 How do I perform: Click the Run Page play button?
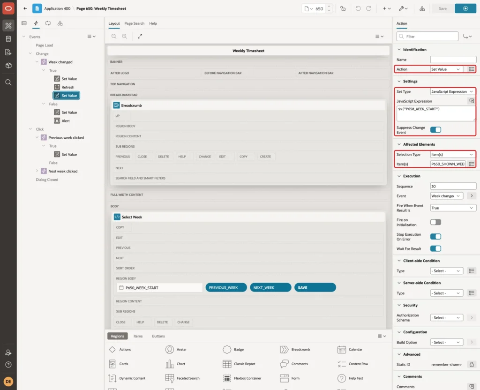coord(465,8)
